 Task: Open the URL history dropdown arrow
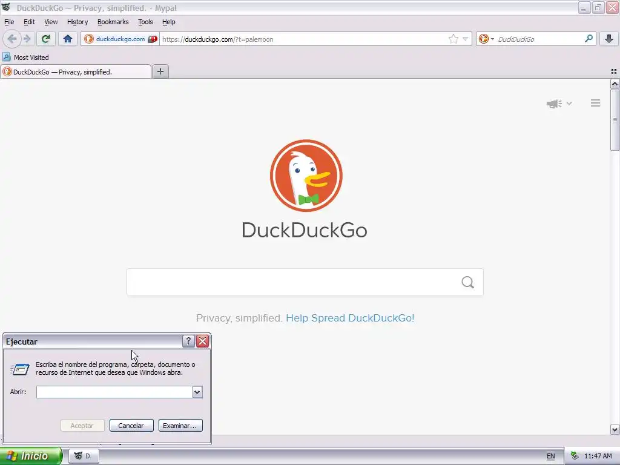(466, 39)
